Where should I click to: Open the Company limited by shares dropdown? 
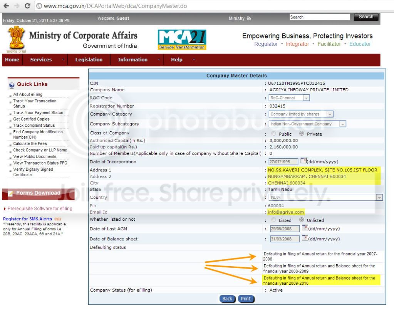click(x=301, y=114)
